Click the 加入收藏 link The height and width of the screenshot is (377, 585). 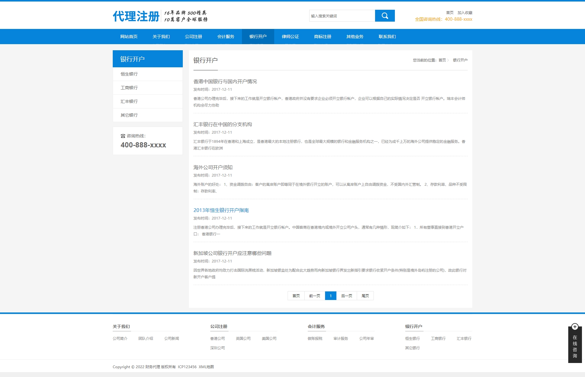coord(465,13)
